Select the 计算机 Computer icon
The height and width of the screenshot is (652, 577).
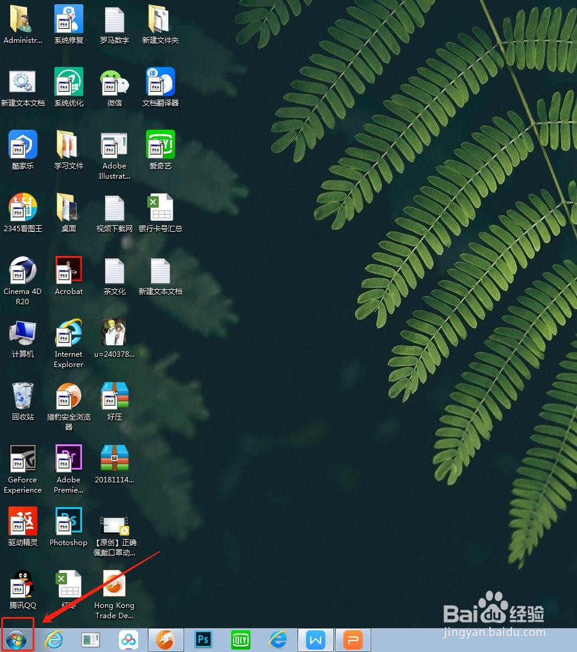pos(23,339)
